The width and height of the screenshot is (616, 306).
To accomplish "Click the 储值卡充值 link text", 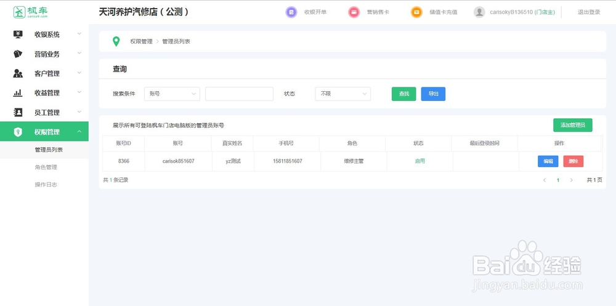I will (x=443, y=12).
